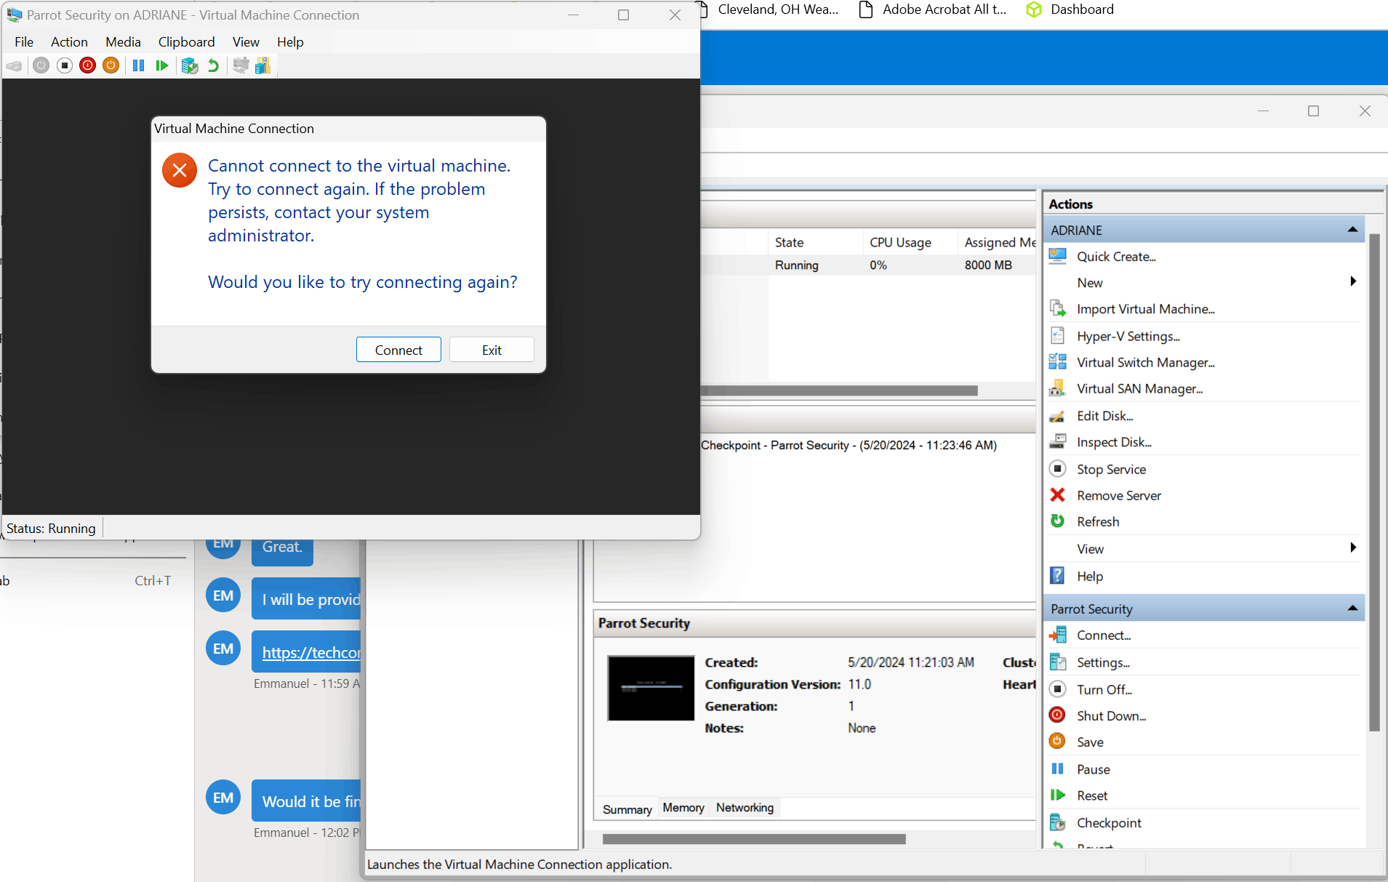Open Help in the Actions pane
1388x882 pixels.
coord(1089,577)
